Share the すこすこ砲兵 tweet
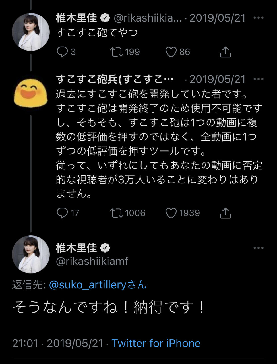Image resolution: width=277 pixels, height=364 pixels. [x=225, y=213]
